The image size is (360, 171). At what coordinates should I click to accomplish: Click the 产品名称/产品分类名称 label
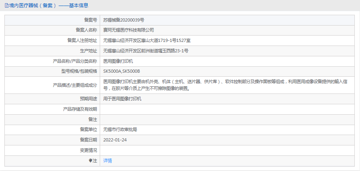(x=75, y=61)
